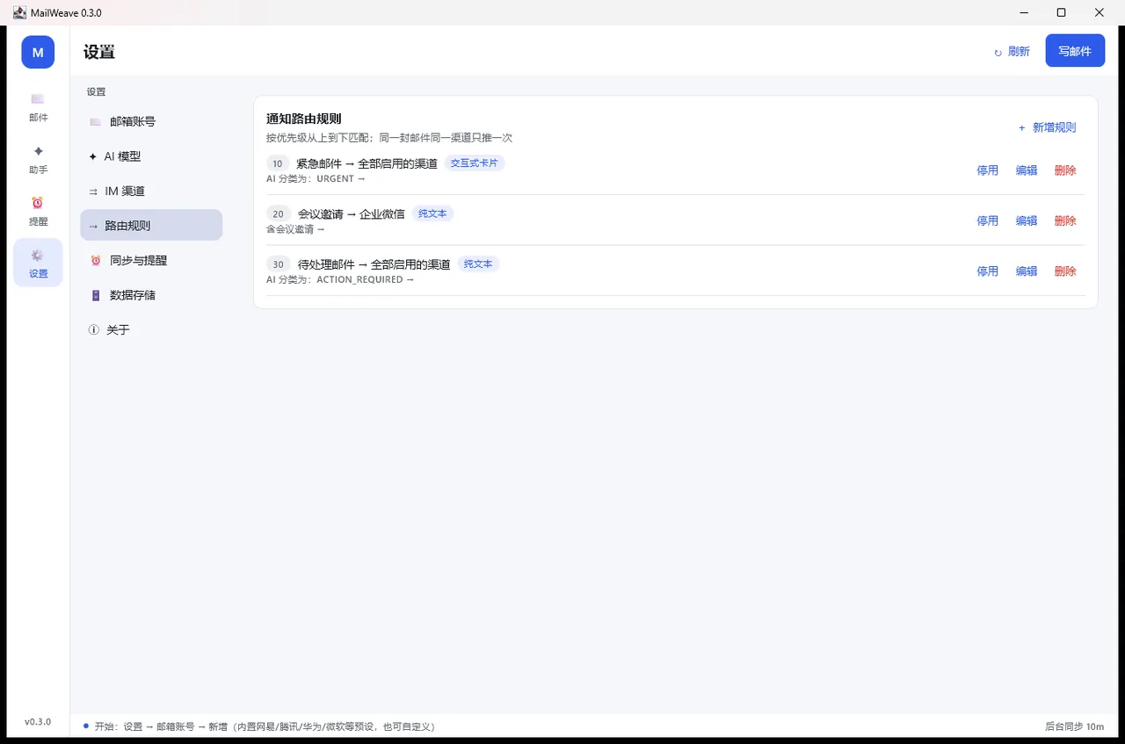Edit the 待处理邮件 rule
Image resolution: width=1125 pixels, height=744 pixels.
1027,271
